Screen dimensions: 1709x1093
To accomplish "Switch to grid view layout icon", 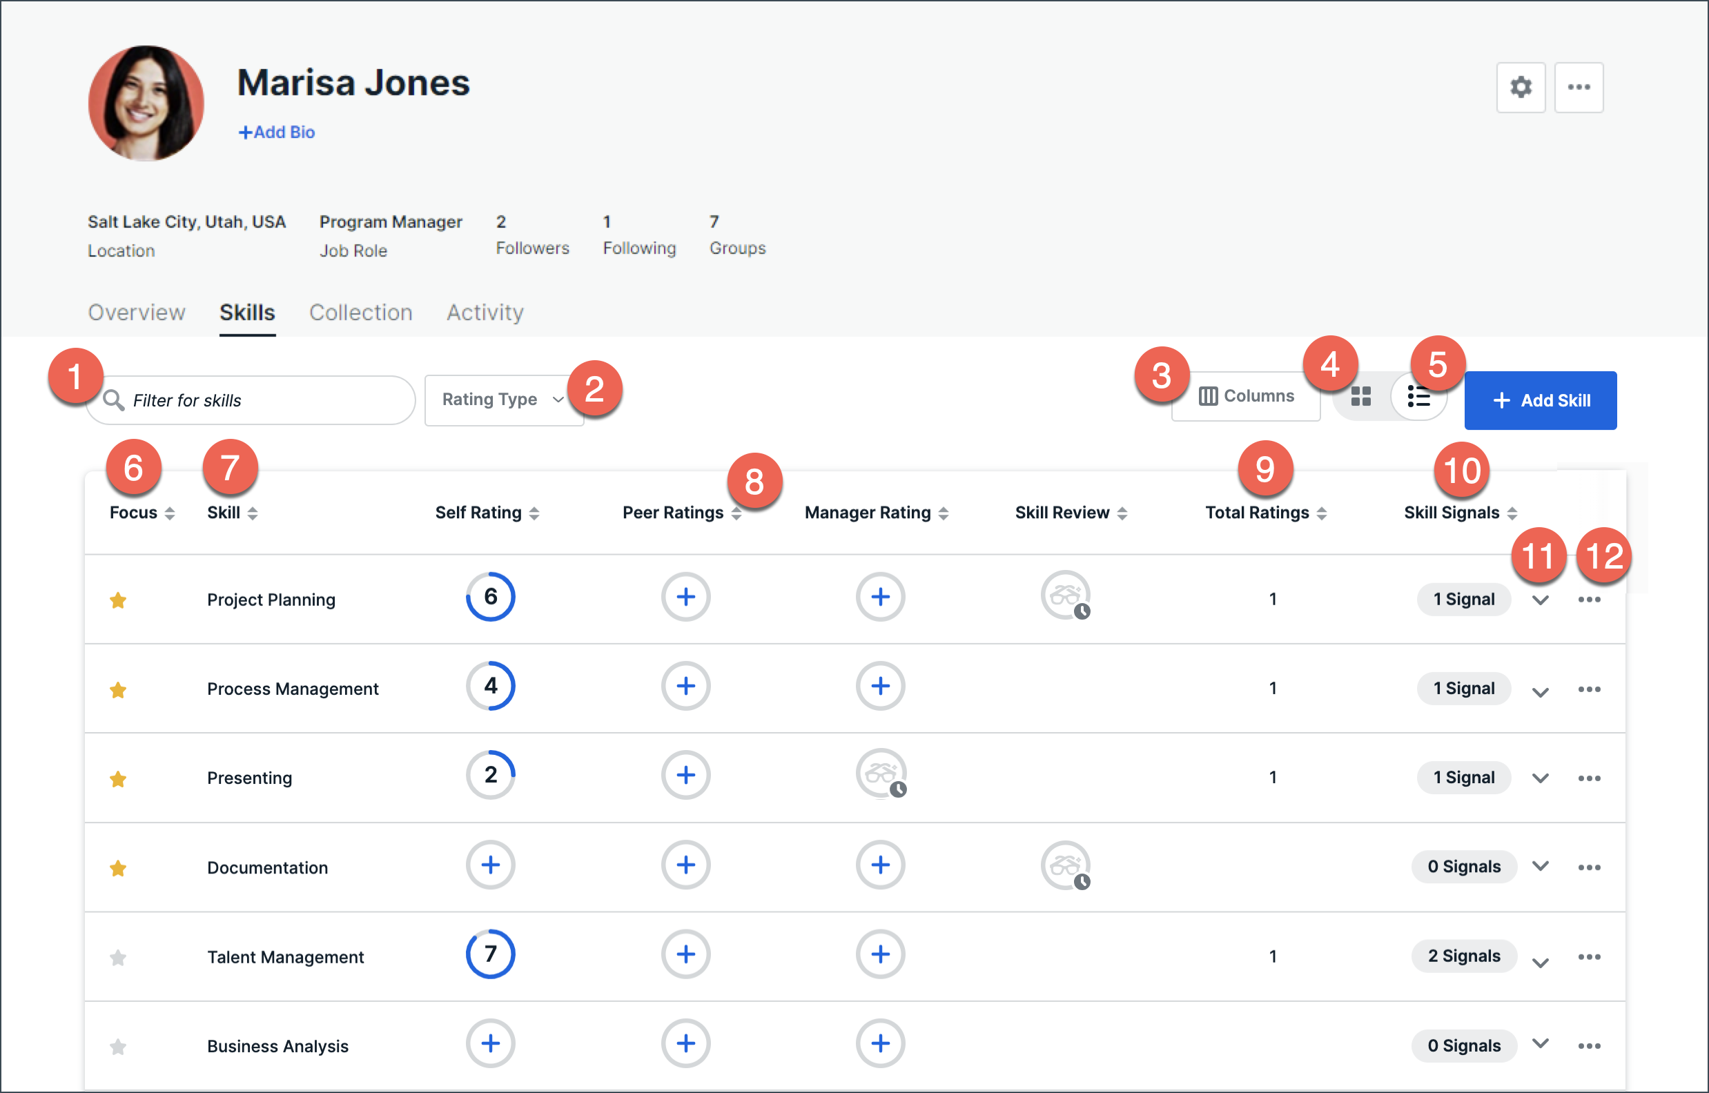I will click(1361, 398).
